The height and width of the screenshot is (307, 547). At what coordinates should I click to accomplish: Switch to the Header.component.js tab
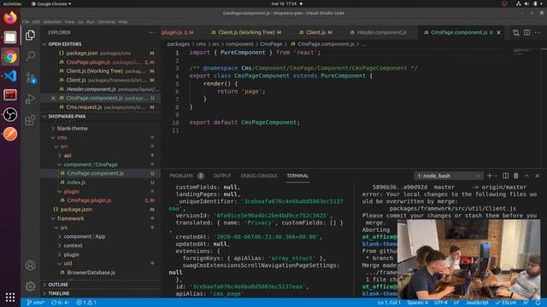(x=378, y=32)
